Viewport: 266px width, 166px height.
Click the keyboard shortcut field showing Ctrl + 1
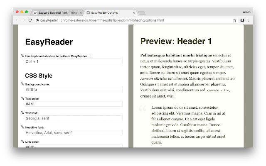coord(74,61)
